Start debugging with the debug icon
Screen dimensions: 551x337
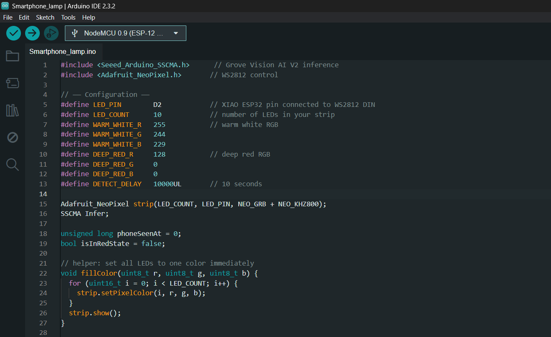(x=51, y=33)
